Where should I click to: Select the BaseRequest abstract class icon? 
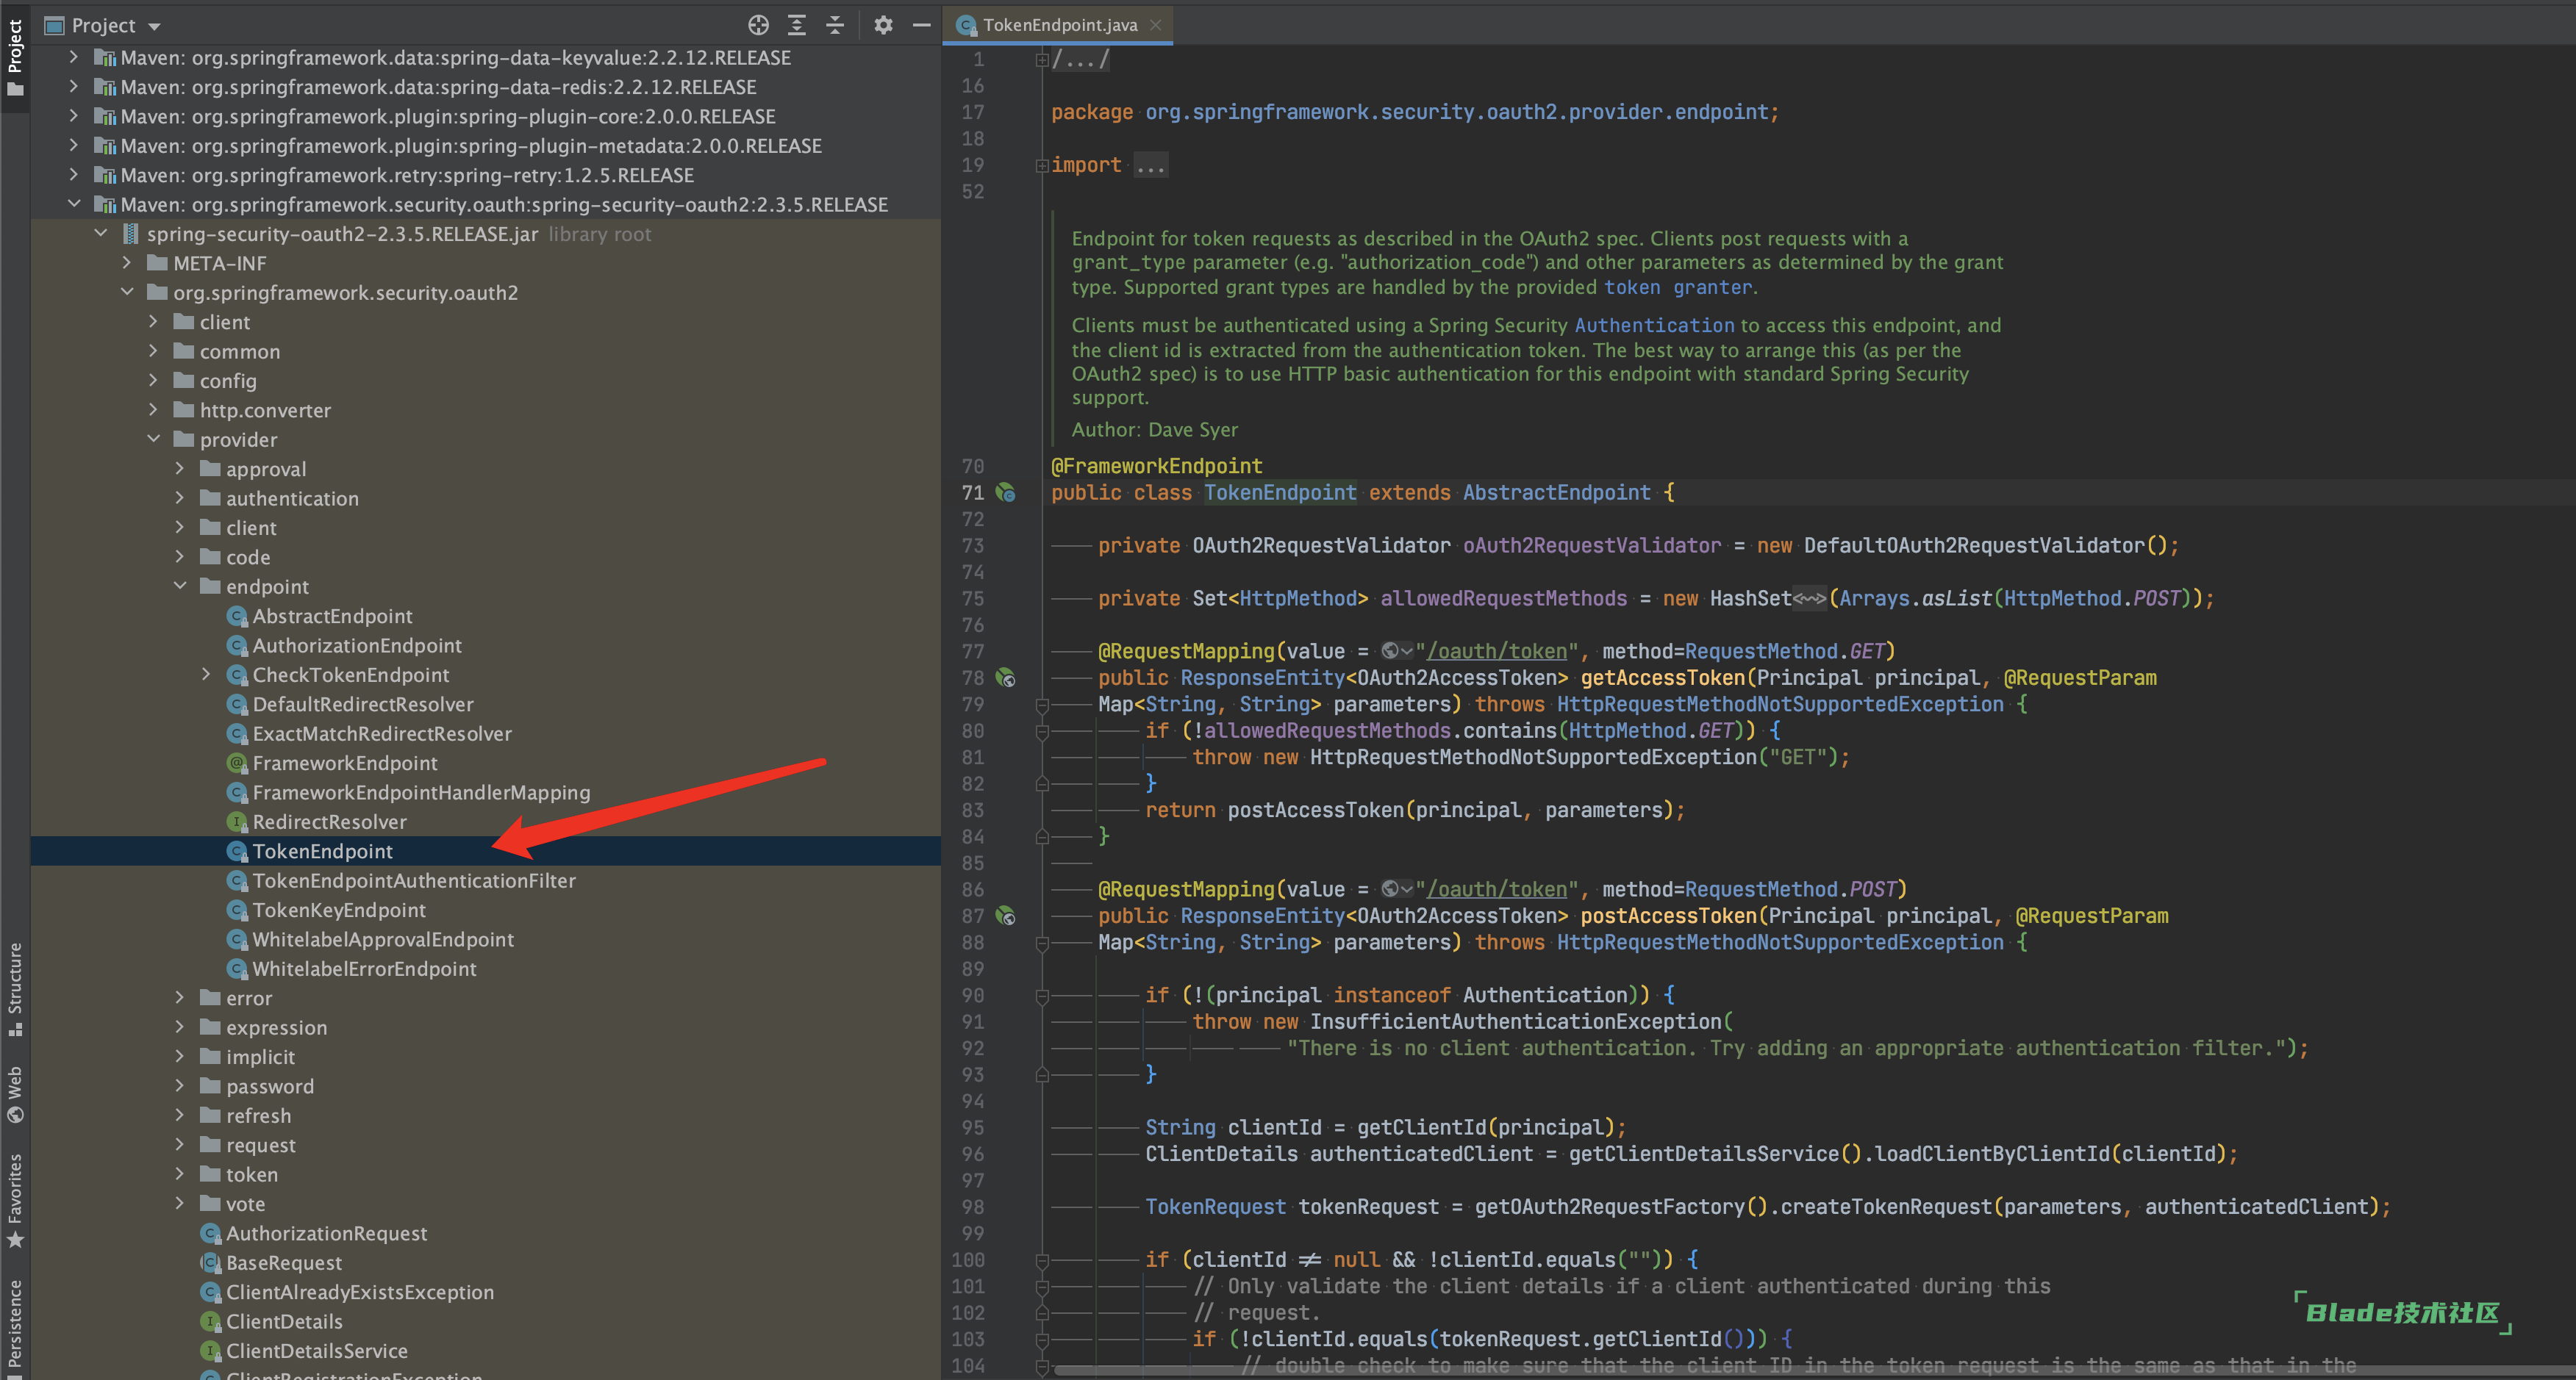point(210,1262)
